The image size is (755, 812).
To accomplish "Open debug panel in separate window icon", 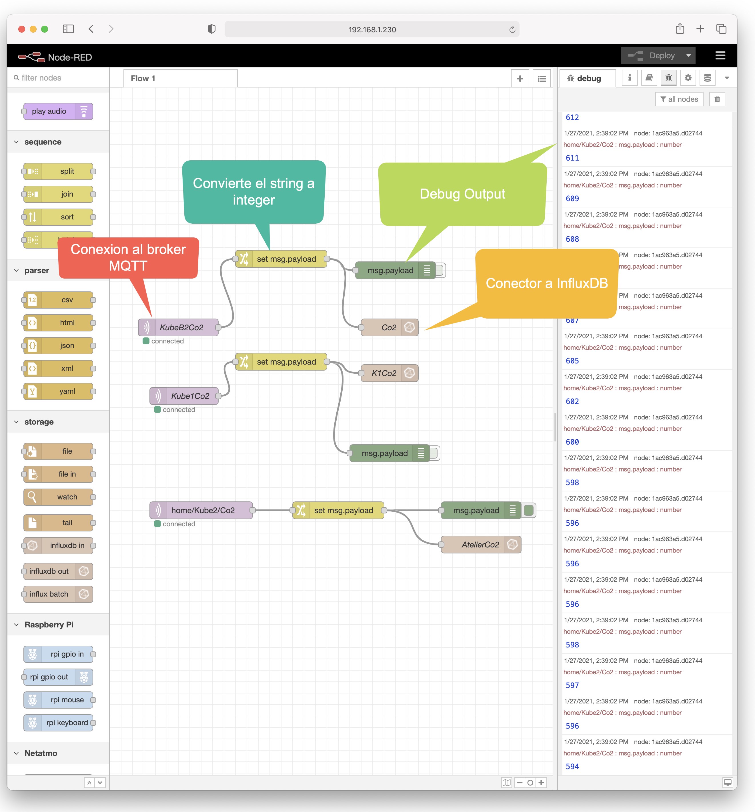I will coord(728,783).
